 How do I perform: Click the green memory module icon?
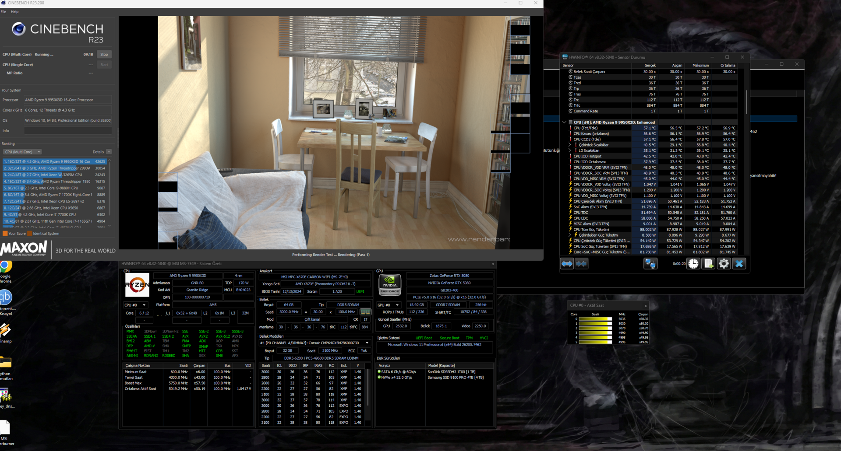tap(365, 312)
